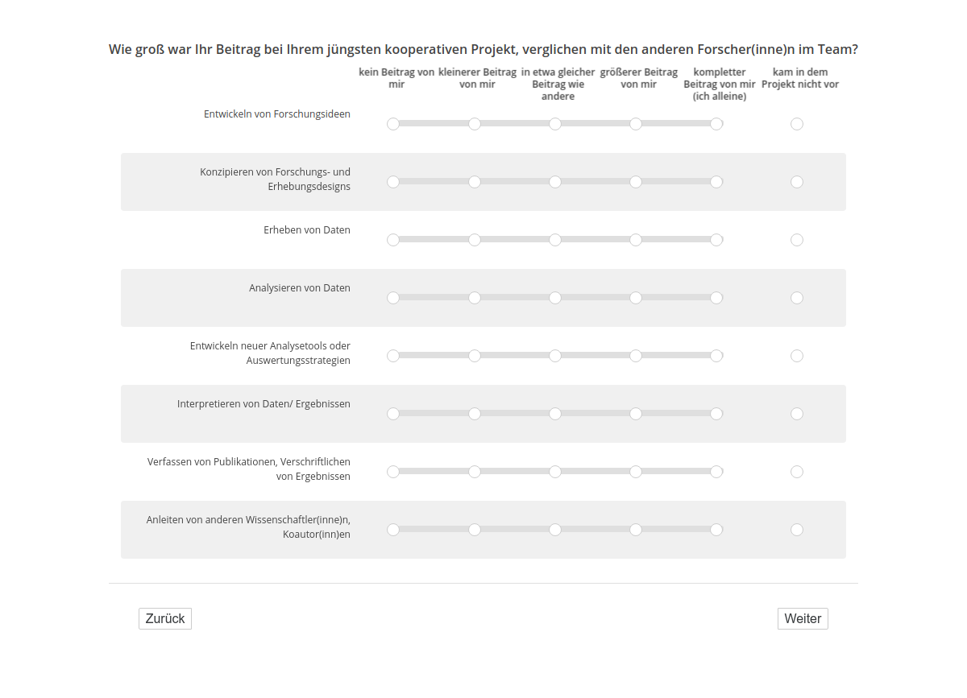This screenshot has width=967, height=698.
Task: Select 'kam nicht vor' for Erheben von Daten
Action: click(797, 240)
